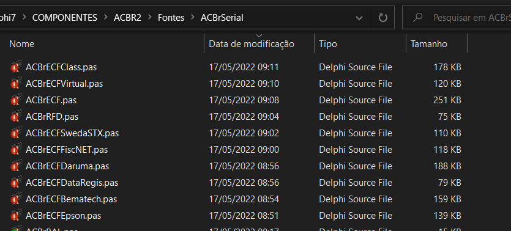Select the ACBrECFVirtual.pas file icon
Viewport: 511px width, 231px height.
point(16,84)
